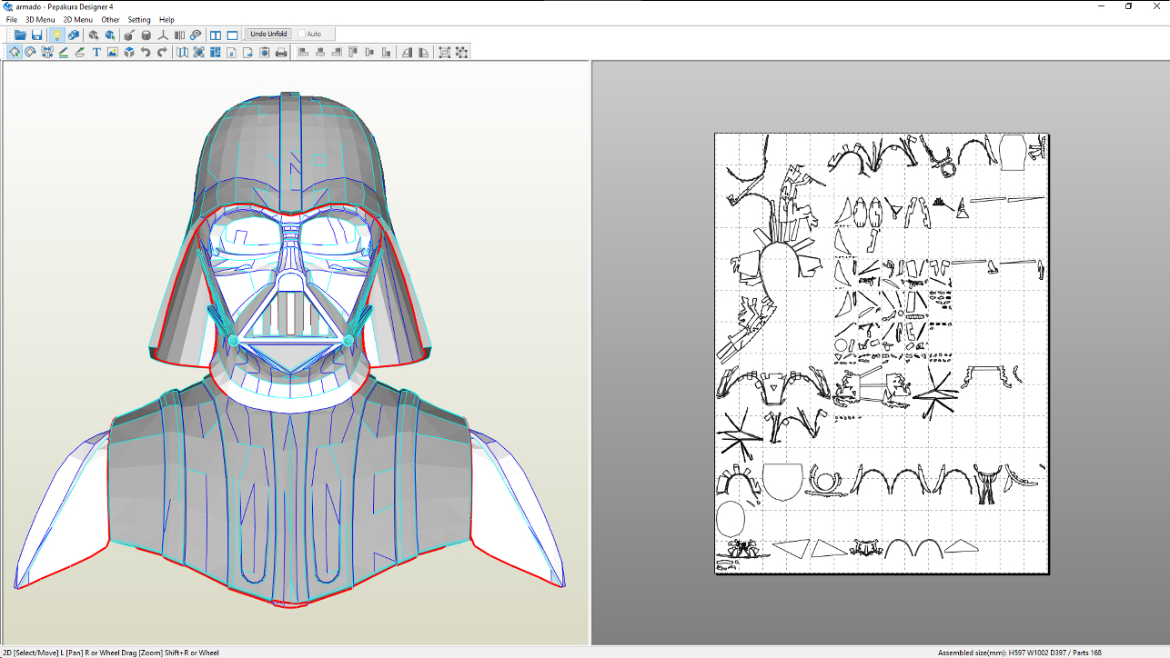
Task: Open the Help menu
Action: pyautogui.click(x=166, y=19)
